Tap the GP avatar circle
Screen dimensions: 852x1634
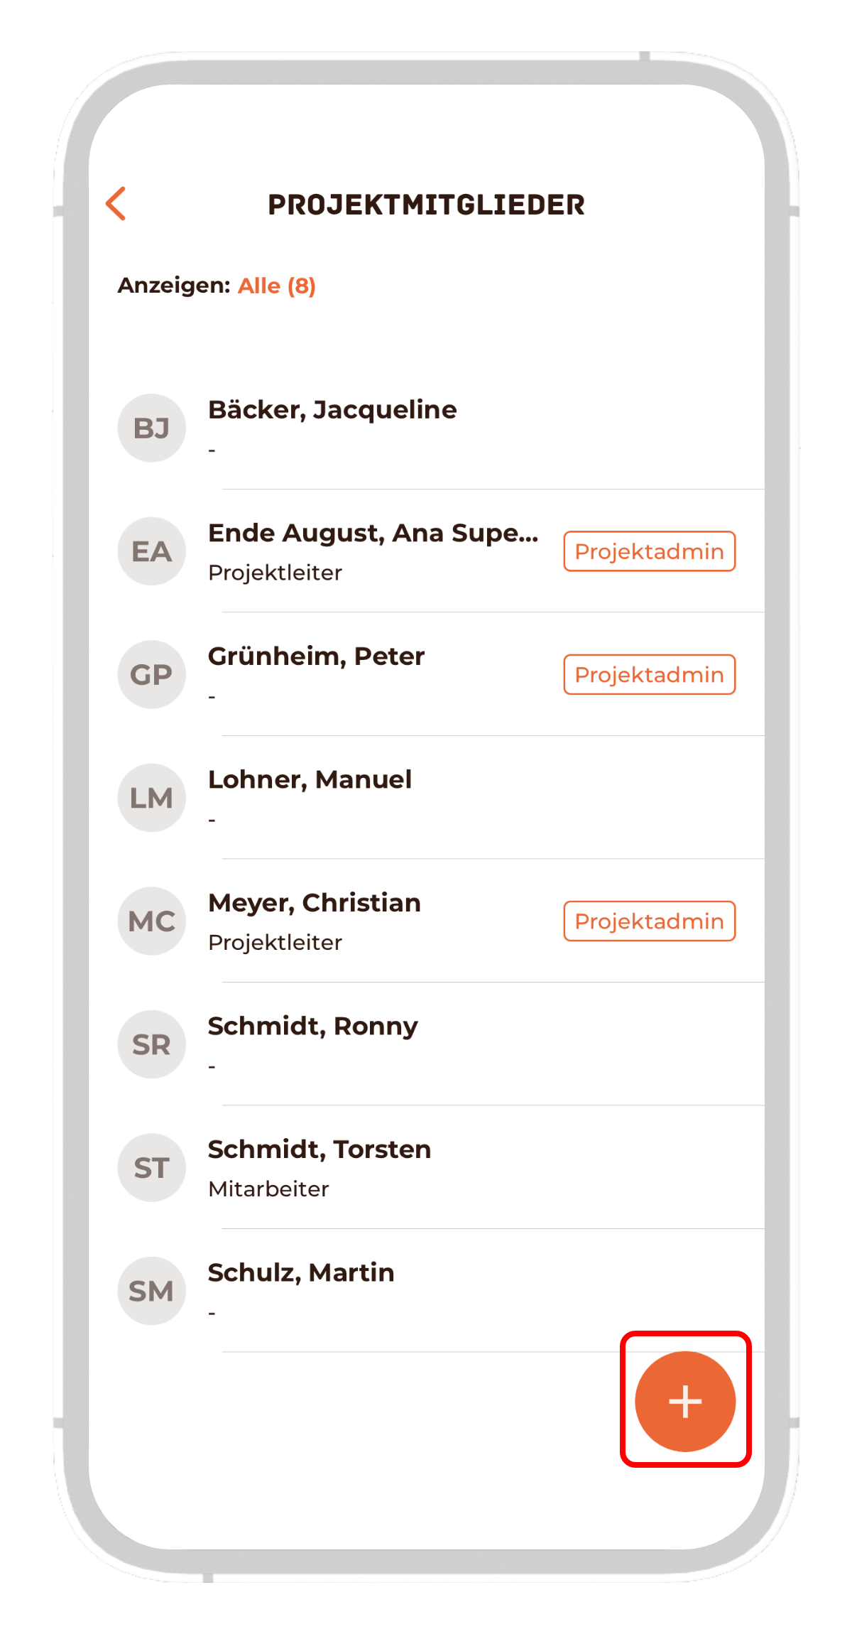pyautogui.click(x=151, y=674)
